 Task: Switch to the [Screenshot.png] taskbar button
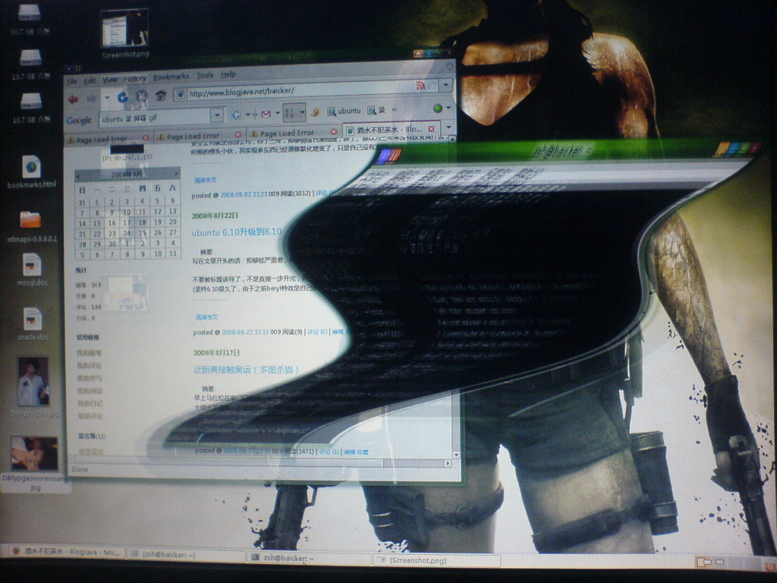click(436, 561)
